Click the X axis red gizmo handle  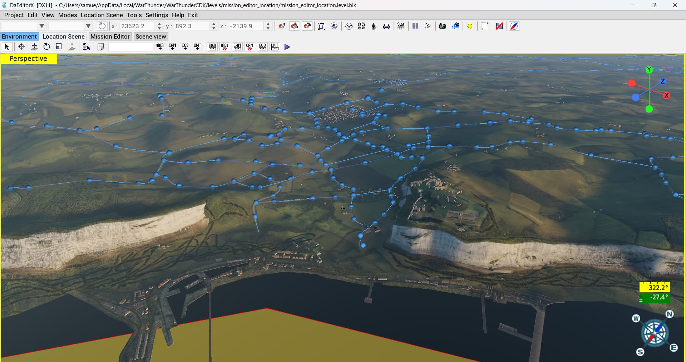pyautogui.click(x=666, y=95)
